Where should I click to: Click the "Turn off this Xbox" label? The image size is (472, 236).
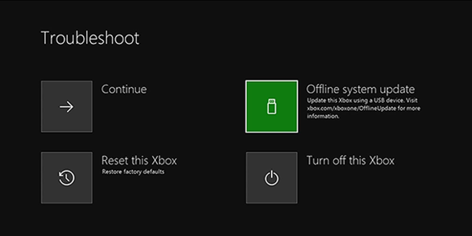(x=350, y=160)
